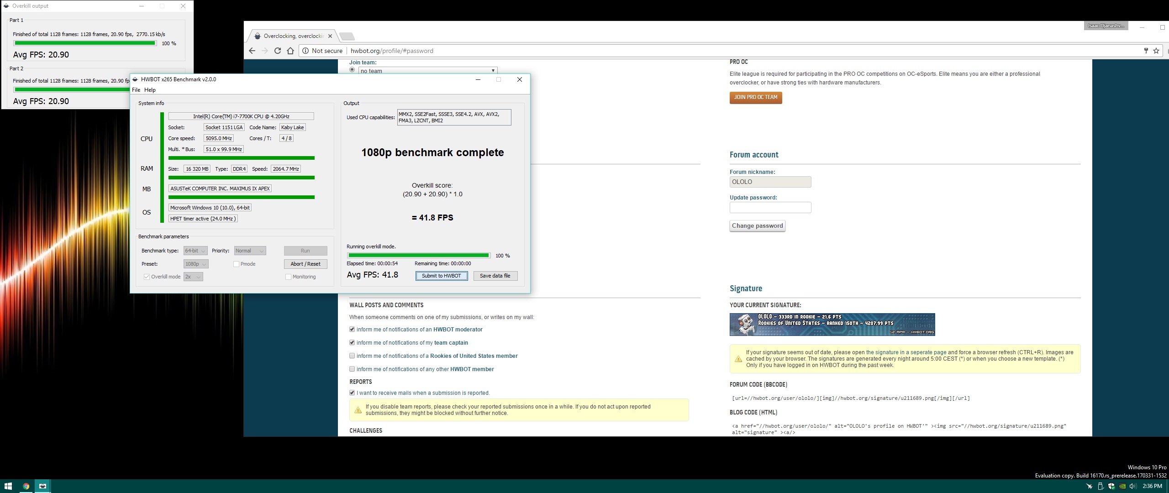
Task: Open the Overkill mode 2x dropdown
Action: pos(193,277)
